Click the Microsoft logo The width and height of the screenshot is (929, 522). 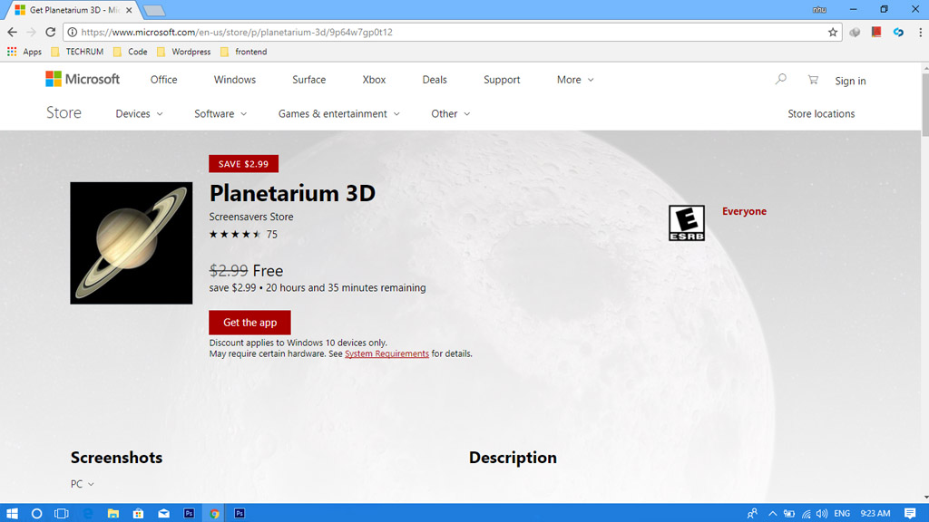coord(83,79)
